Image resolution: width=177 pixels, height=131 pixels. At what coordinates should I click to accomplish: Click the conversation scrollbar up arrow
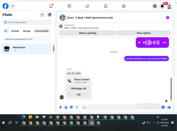coord(171,38)
